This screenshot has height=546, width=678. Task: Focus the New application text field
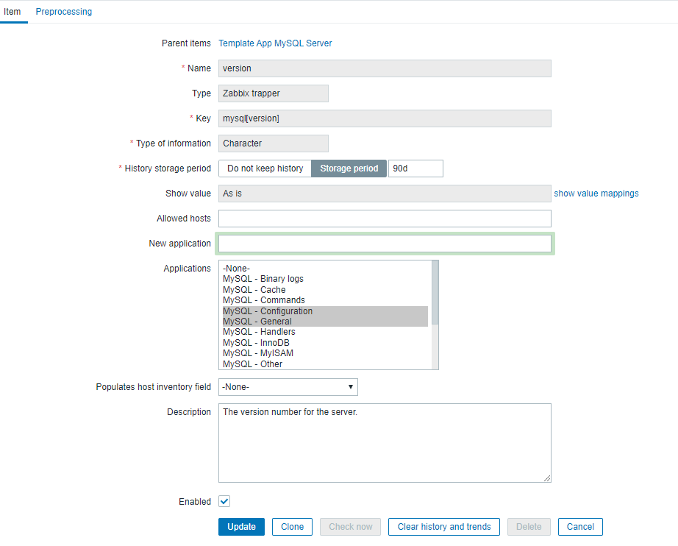[x=385, y=244]
